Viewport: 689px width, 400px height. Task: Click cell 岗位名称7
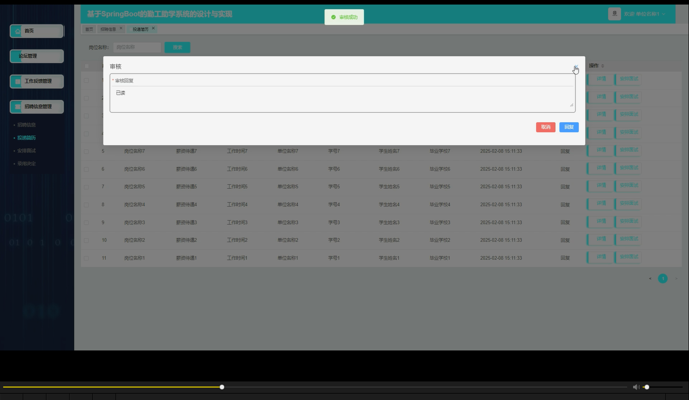tap(135, 151)
